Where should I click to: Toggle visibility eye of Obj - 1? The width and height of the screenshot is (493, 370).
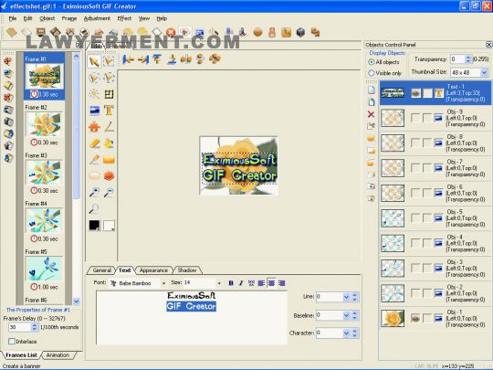pyautogui.click(x=415, y=319)
